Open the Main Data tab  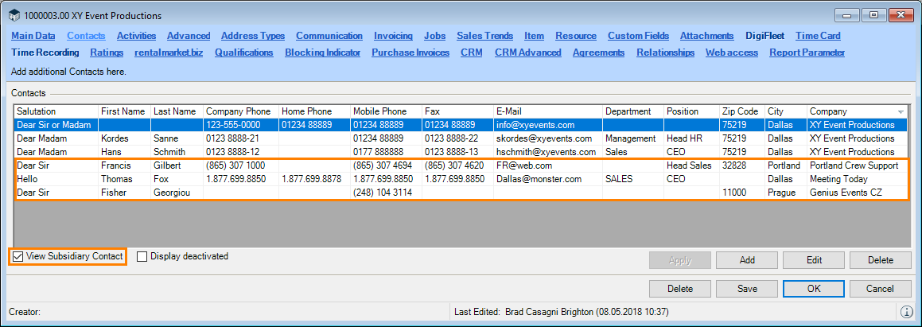tap(33, 36)
